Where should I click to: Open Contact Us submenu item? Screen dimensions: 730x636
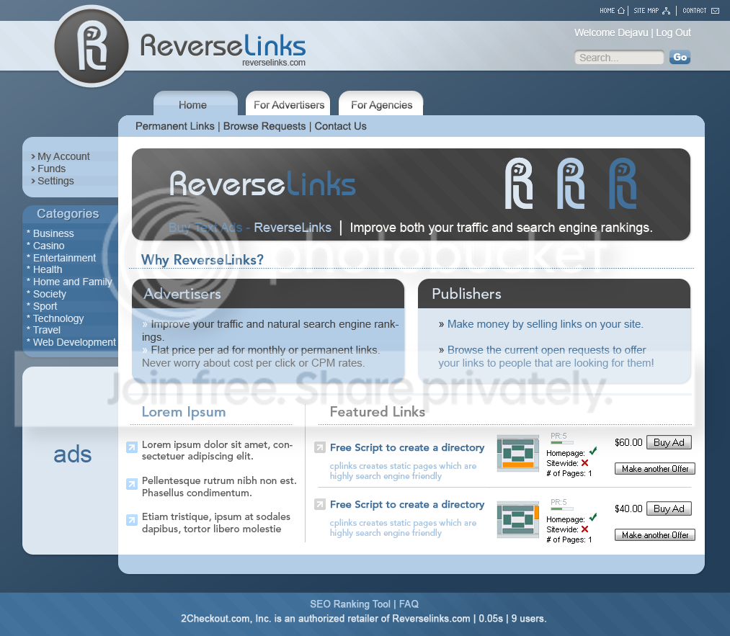pyautogui.click(x=340, y=126)
